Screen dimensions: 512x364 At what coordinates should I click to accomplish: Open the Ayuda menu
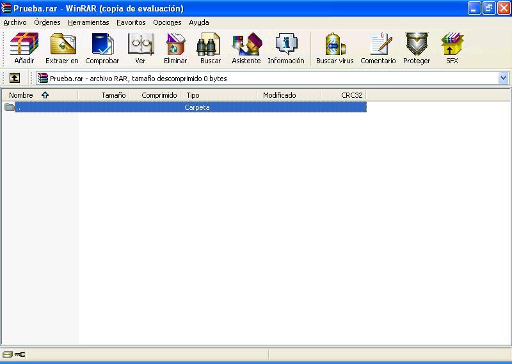(199, 22)
